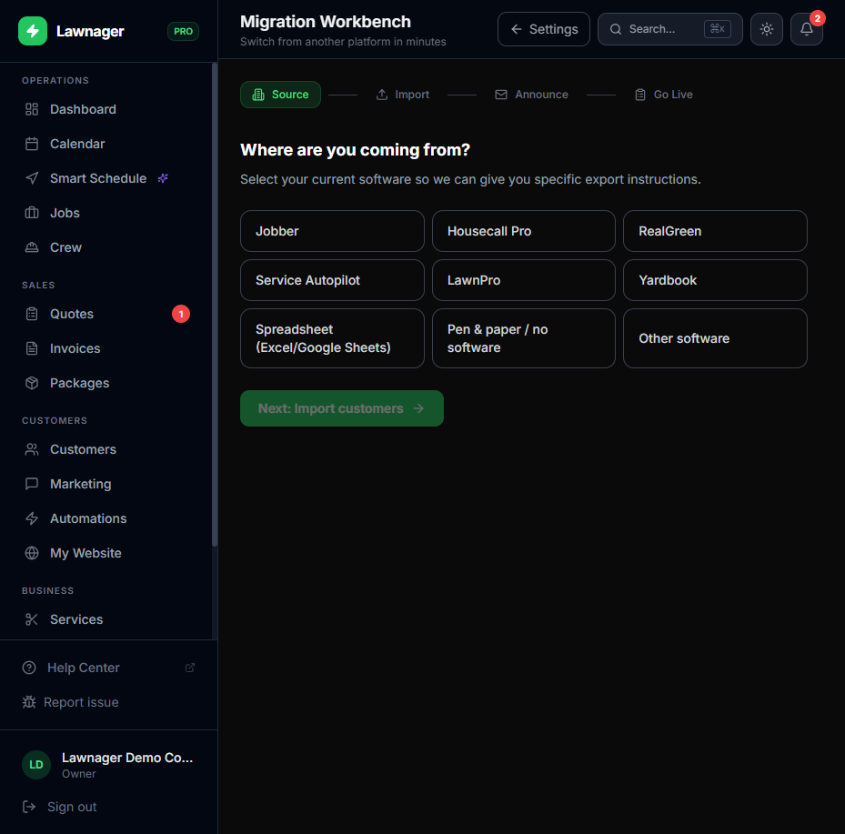Click the Announce step envelope icon
Image resolution: width=845 pixels, height=834 pixels.
pyautogui.click(x=501, y=95)
